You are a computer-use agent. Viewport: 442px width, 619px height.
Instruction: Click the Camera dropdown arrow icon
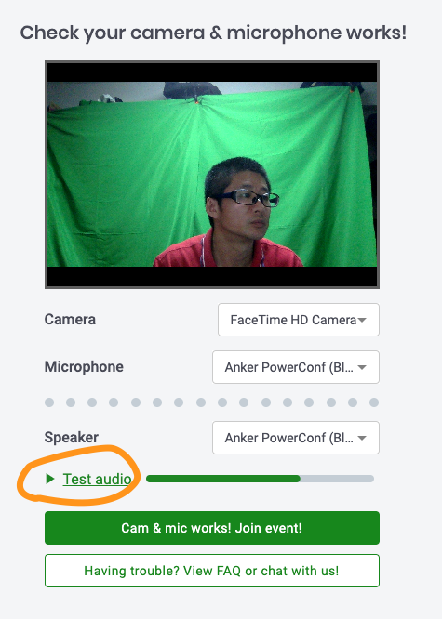point(362,320)
